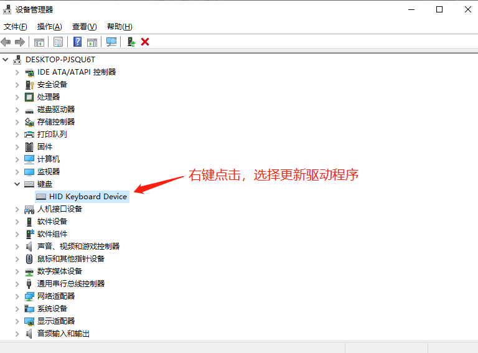
Task: Select the 数字媒体设备 label
Action: click(60, 271)
